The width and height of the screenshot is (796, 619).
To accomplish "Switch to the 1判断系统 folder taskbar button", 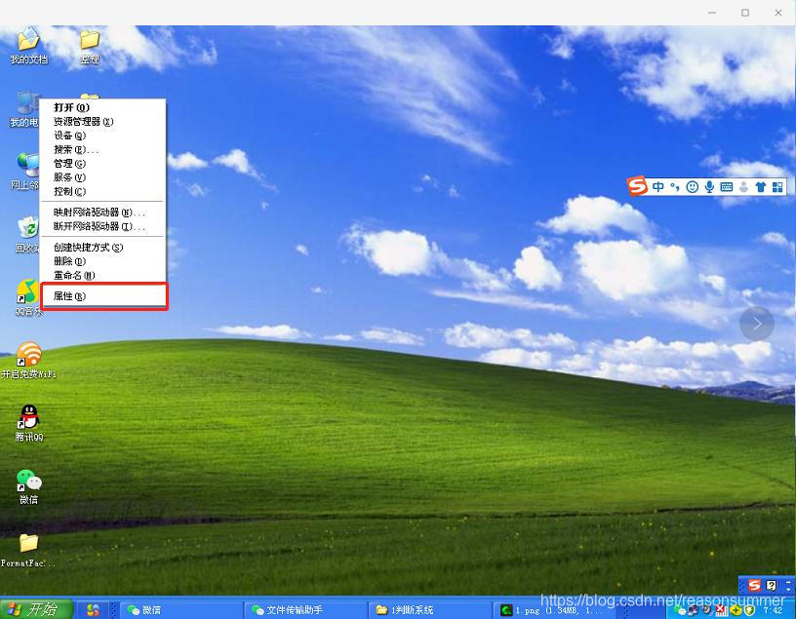I will point(429,610).
